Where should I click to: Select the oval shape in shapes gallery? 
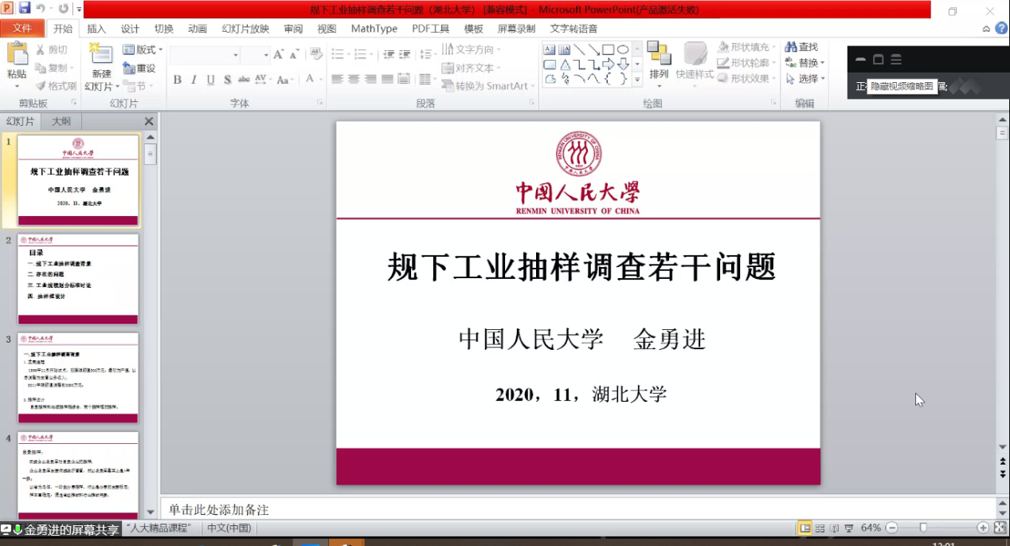(x=623, y=49)
